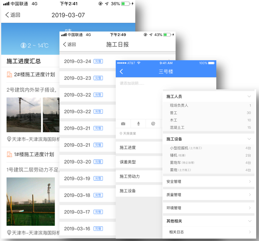The width and height of the screenshot is (259, 241).
Task: Tap the building icon beside 1#楼施工进度计划
Action: click(x=10, y=154)
